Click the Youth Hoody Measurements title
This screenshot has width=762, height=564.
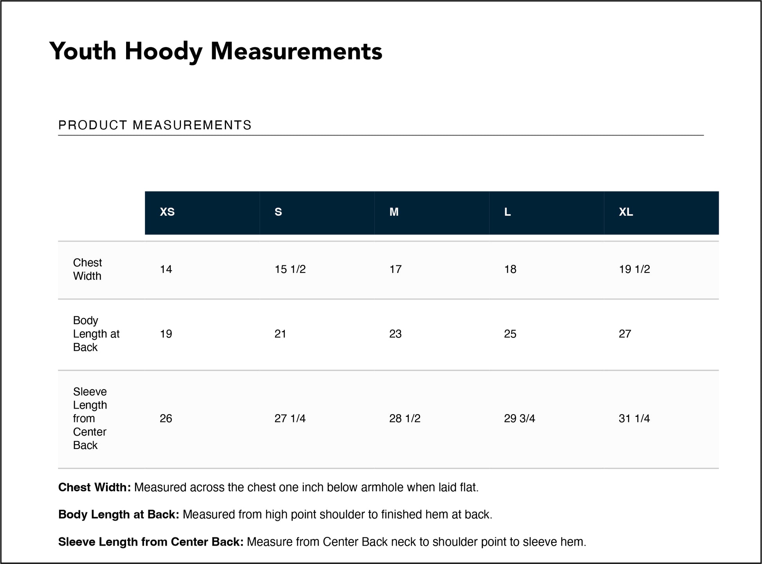[x=216, y=51]
